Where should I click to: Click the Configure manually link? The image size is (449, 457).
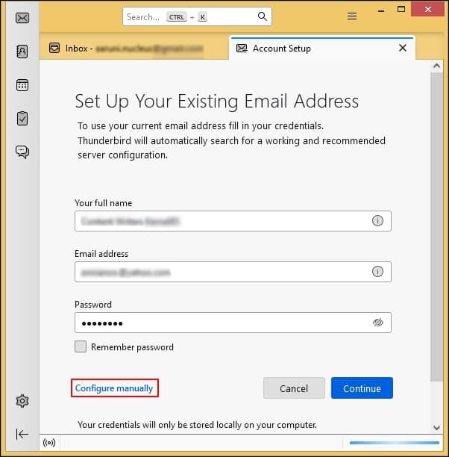tap(114, 388)
